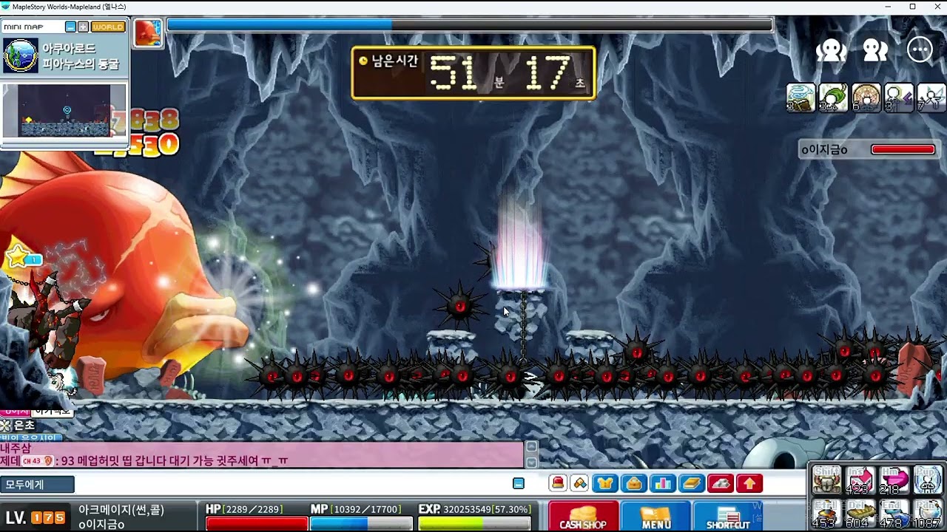947x532 pixels.
Task: Use the Ctrl quick slot item 453
Action: [x=826, y=514]
